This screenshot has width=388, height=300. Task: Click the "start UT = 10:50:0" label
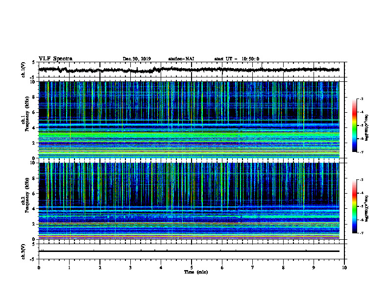pyautogui.click(x=237, y=59)
